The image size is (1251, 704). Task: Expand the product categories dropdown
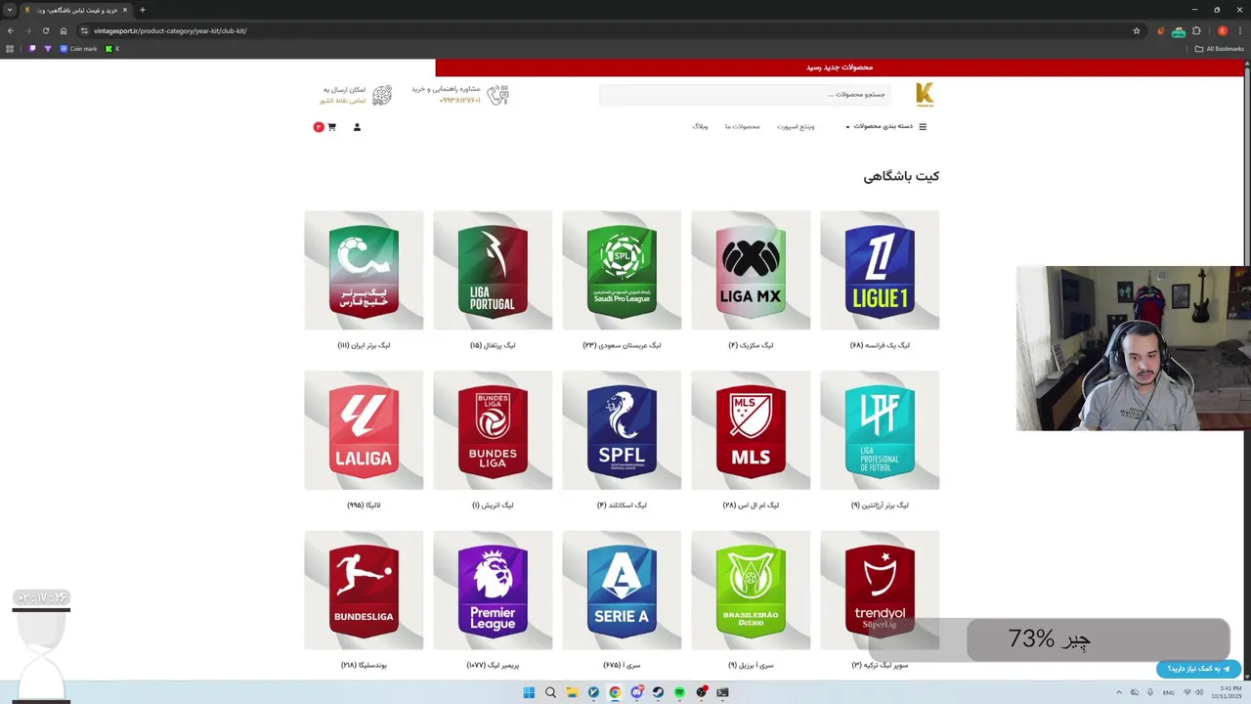coord(879,126)
